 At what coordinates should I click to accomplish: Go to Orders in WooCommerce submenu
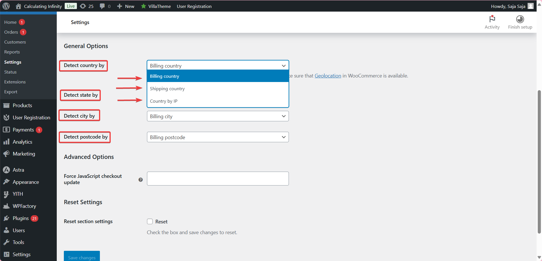[11, 32]
